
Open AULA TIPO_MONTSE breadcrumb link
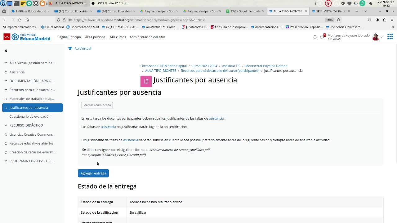click(161, 71)
